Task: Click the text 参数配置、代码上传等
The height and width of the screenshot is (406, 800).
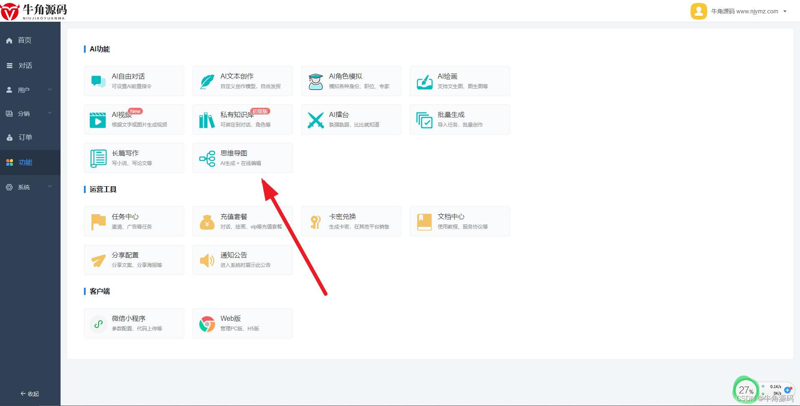Action: pyautogui.click(x=137, y=329)
